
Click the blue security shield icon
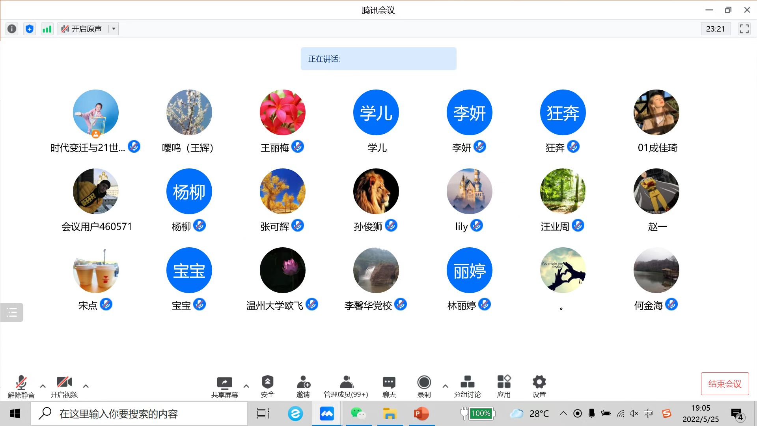[x=30, y=29]
